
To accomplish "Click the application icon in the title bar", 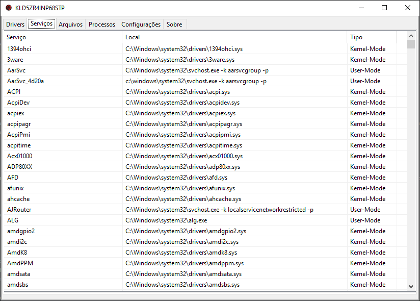I will click(x=7, y=8).
